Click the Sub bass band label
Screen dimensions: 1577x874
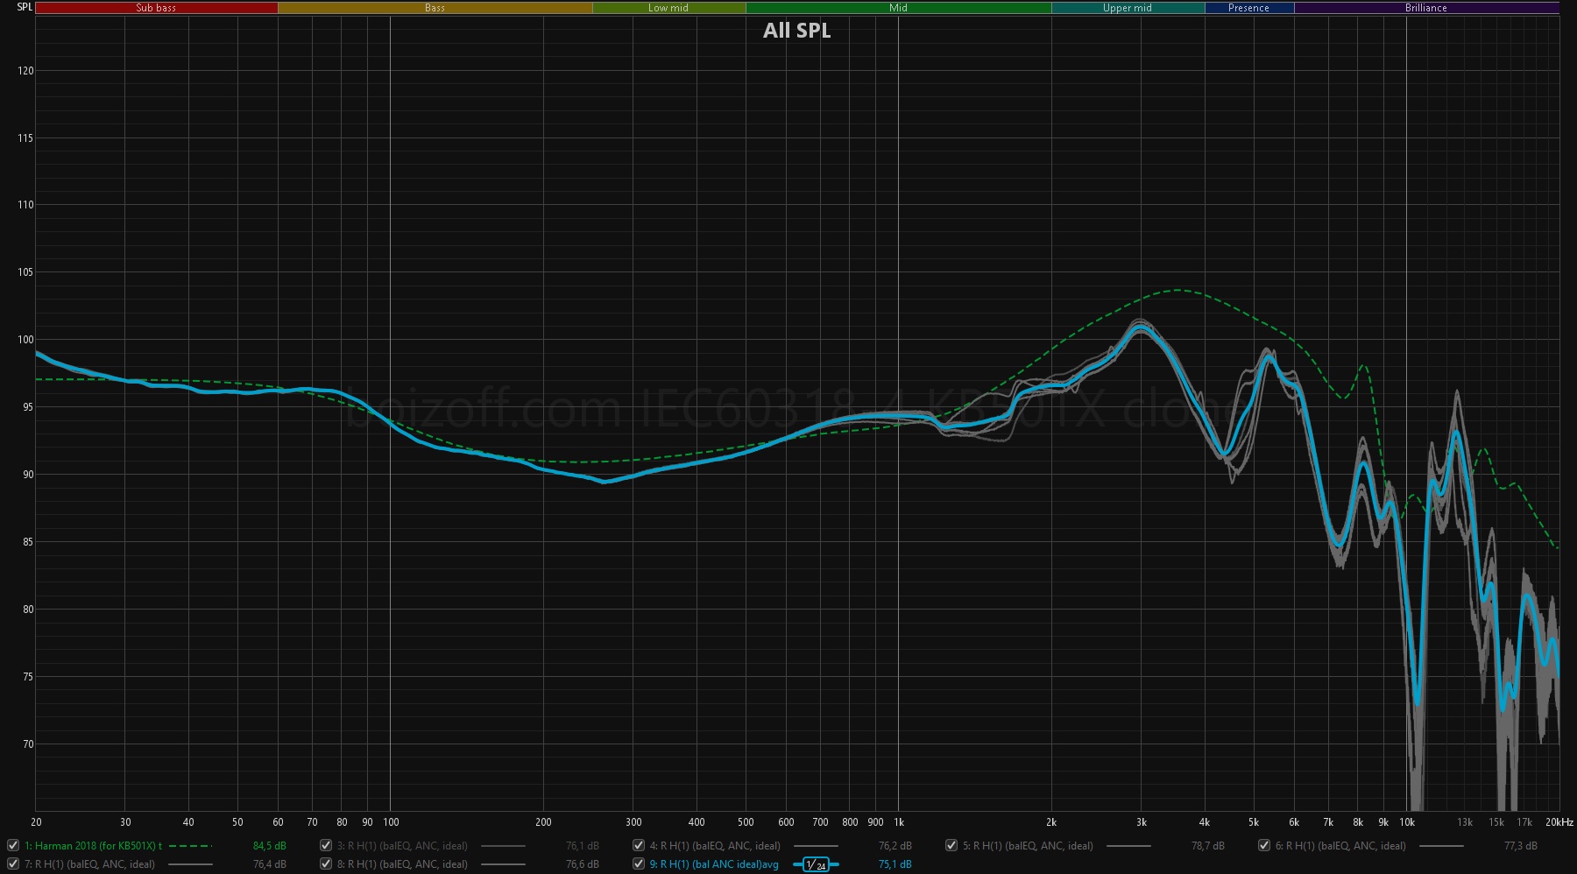[x=156, y=8]
